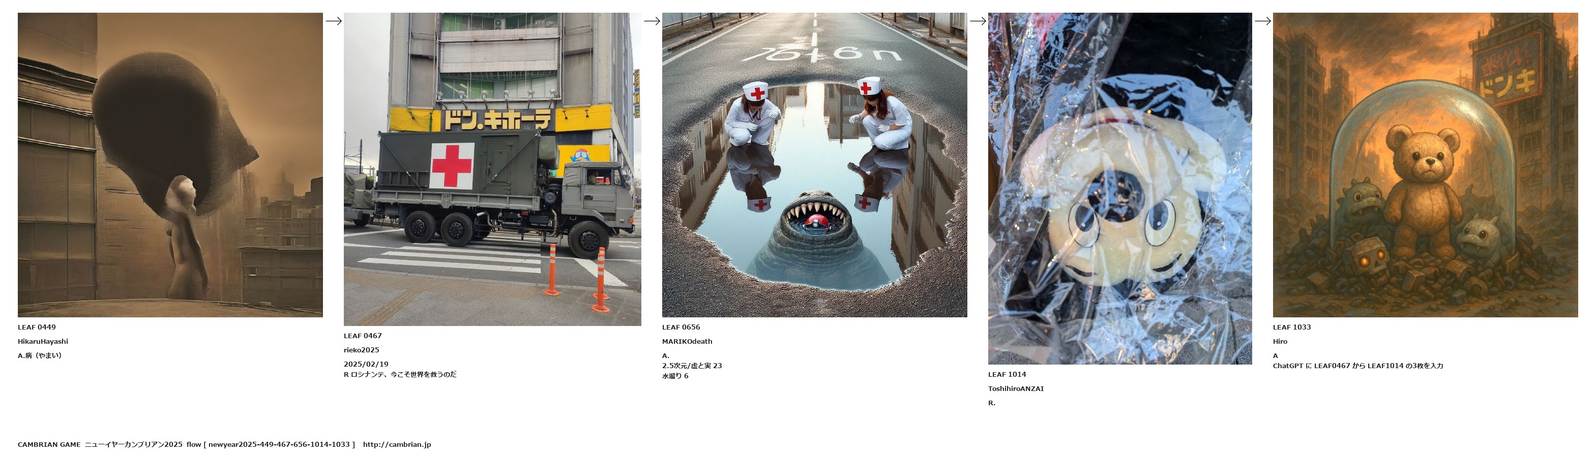Click author name rieko2025
Screen dimensions: 1596x457
[362, 350]
